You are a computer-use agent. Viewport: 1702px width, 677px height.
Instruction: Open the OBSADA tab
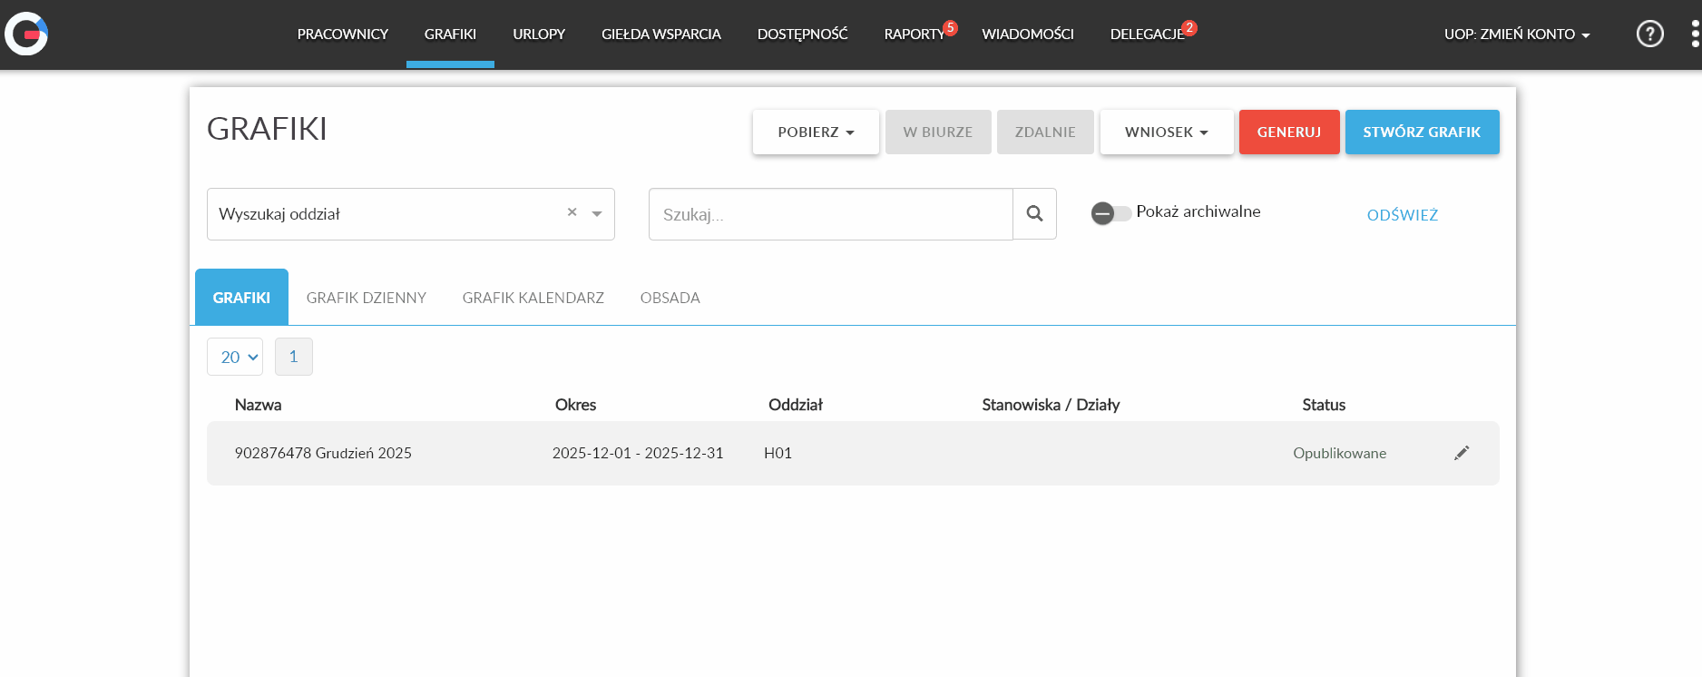click(x=670, y=298)
